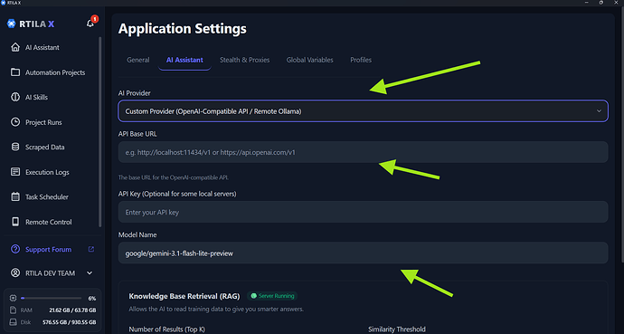Screen dimensions: 624x334
Task: Click the 'Number of Results (Top K)' label
Action: point(166,329)
